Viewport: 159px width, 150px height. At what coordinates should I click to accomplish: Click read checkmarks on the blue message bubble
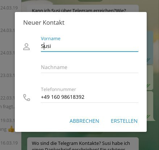pyautogui.click(x=148, y=60)
